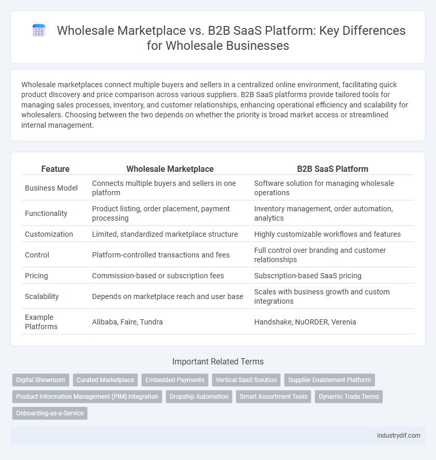The image size is (436, 460).
Task: Open the Smart Assortment Tools tag
Action: [x=274, y=397]
